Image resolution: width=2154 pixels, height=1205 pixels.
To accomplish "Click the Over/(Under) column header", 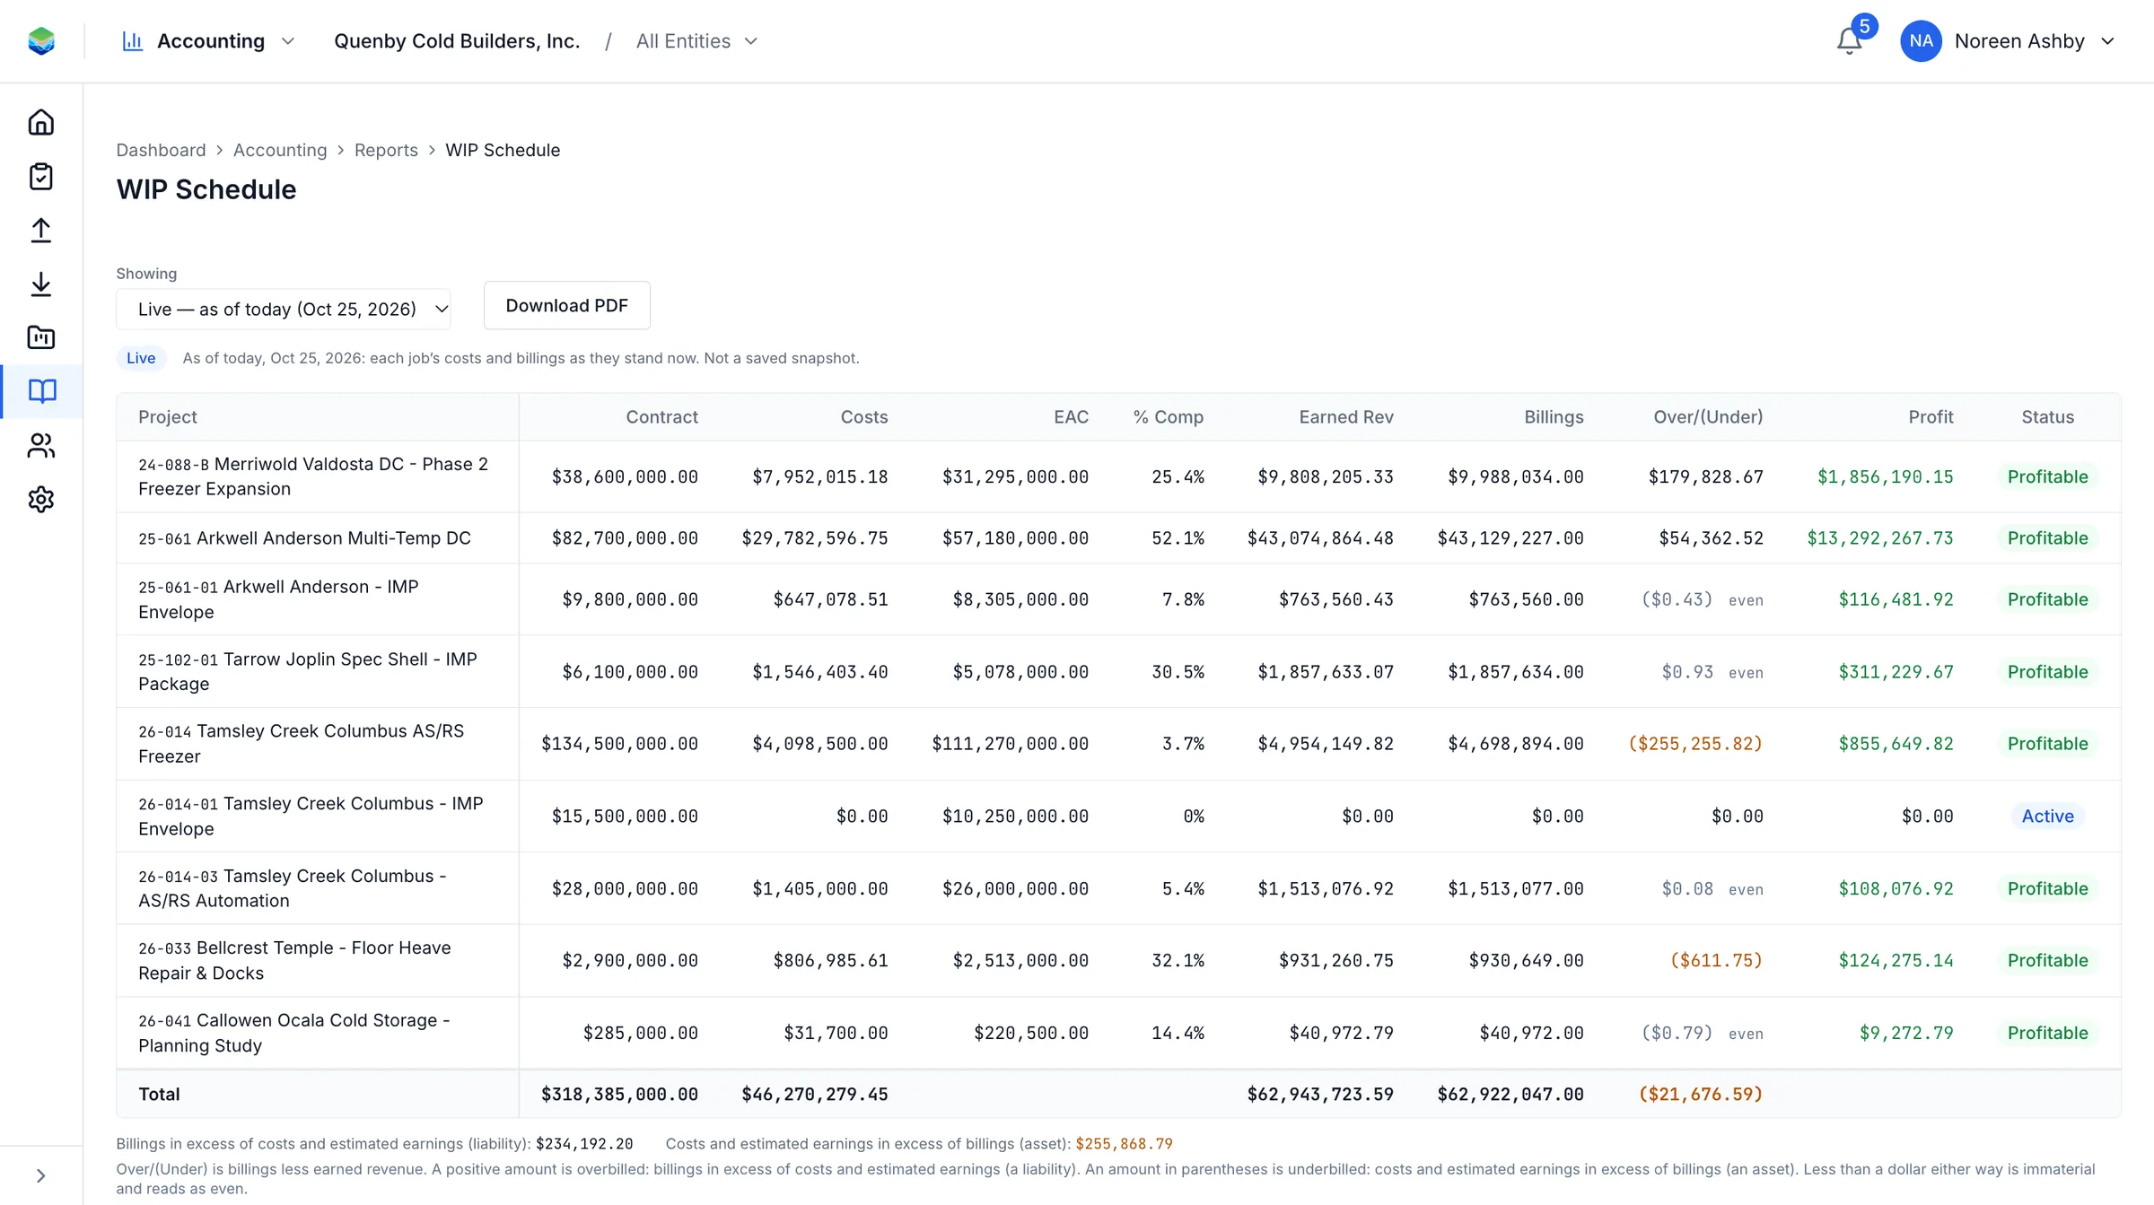I will [1708, 417].
